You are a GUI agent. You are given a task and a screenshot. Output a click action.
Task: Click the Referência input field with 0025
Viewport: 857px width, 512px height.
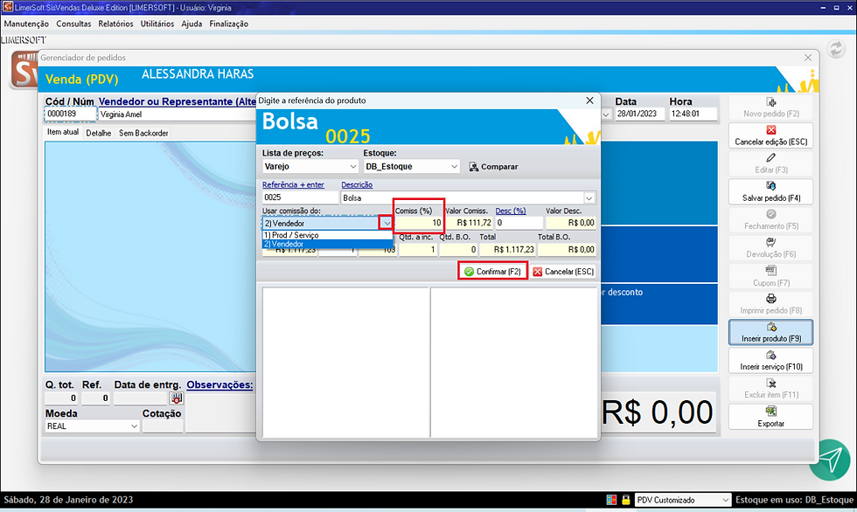[300, 197]
